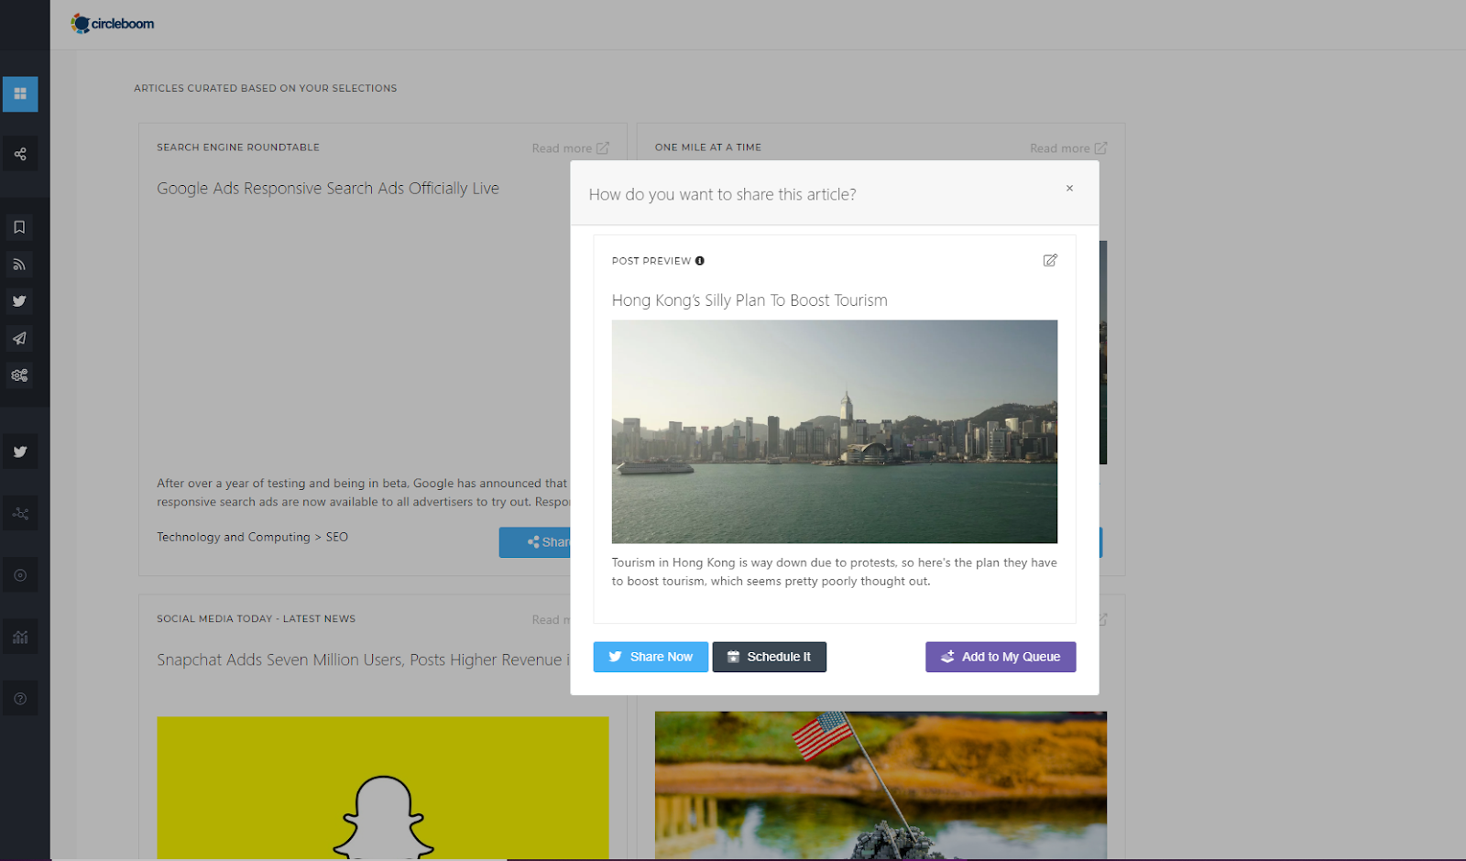Click the Schedule It button

pyautogui.click(x=770, y=657)
